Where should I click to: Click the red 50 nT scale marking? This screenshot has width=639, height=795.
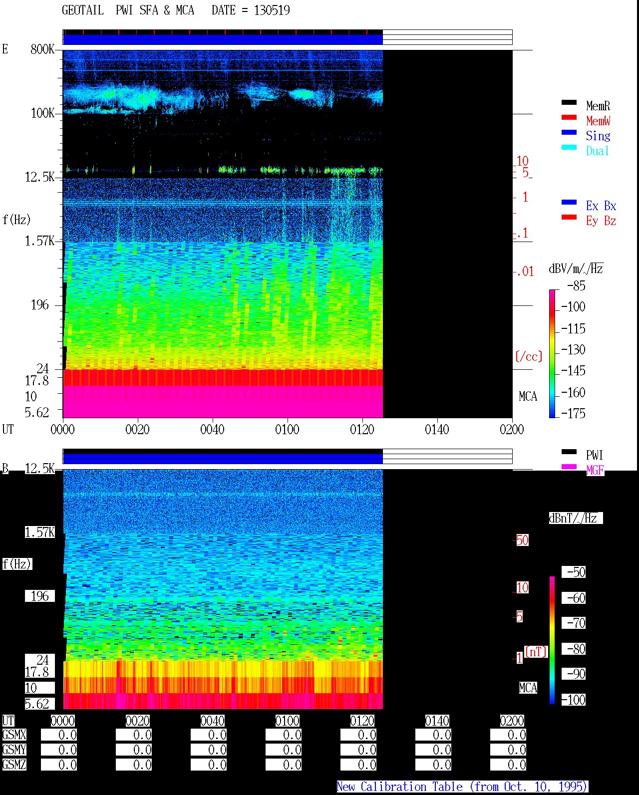(x=522, y=540)
